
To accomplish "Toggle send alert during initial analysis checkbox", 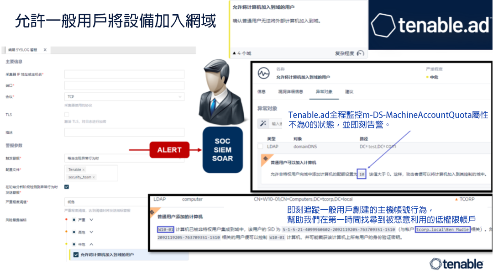I will (67, 187).
